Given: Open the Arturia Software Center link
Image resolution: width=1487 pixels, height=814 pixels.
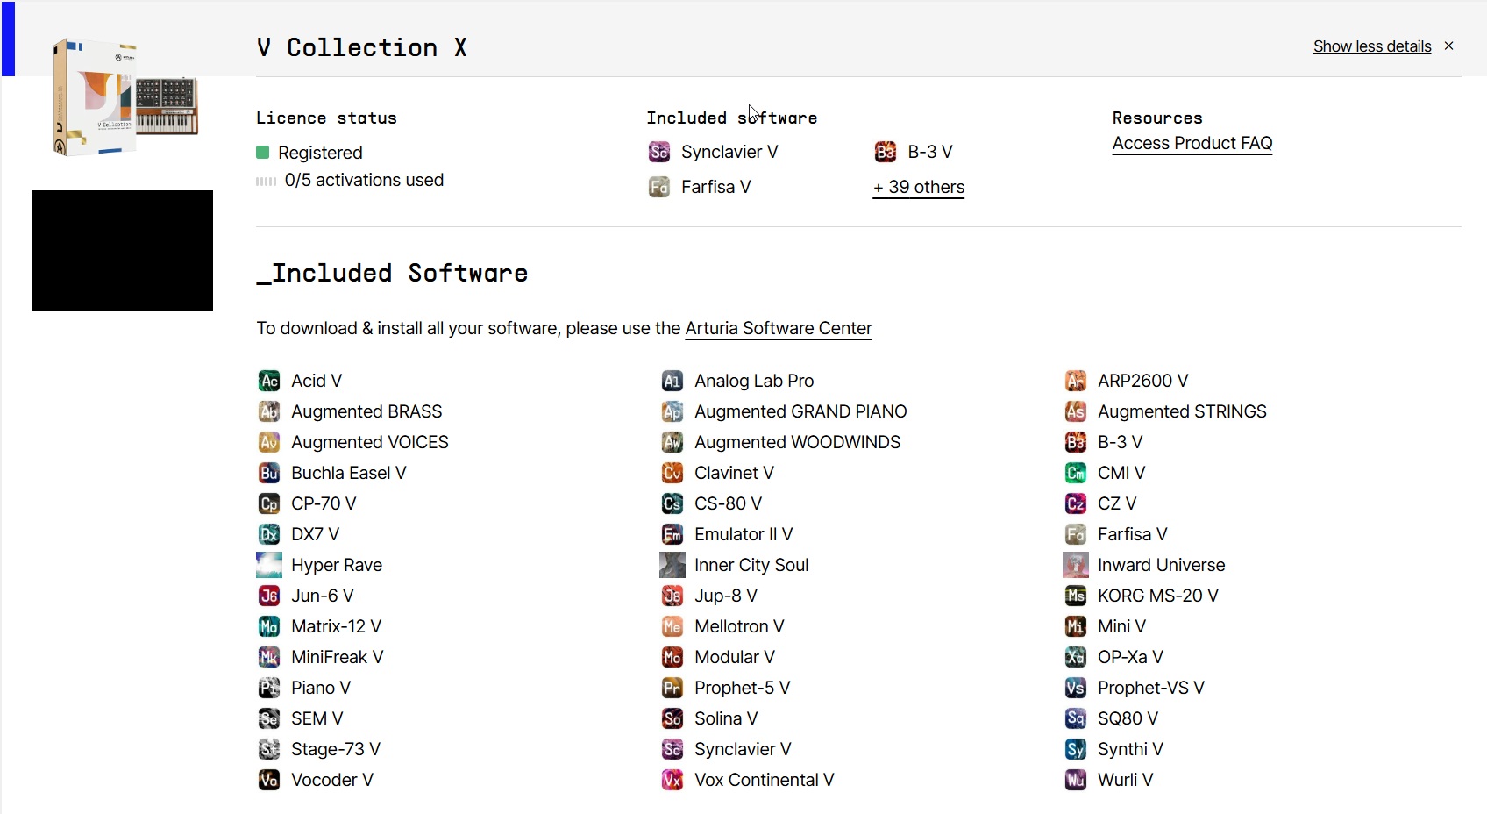Looking at the screenshot, I should pyautogui.click(x=779, y=328).
